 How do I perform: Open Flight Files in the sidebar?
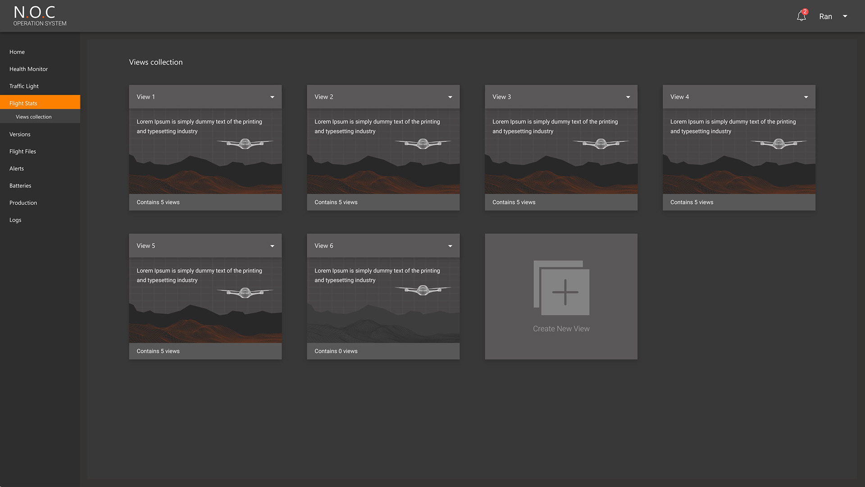coord(23,152)
